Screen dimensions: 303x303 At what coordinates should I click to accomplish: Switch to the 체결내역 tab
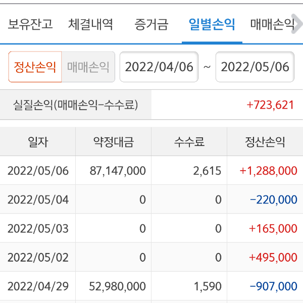click(x=91, y=24)
